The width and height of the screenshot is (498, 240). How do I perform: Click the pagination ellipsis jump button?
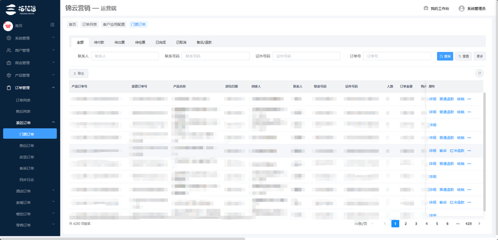point(458,223)
